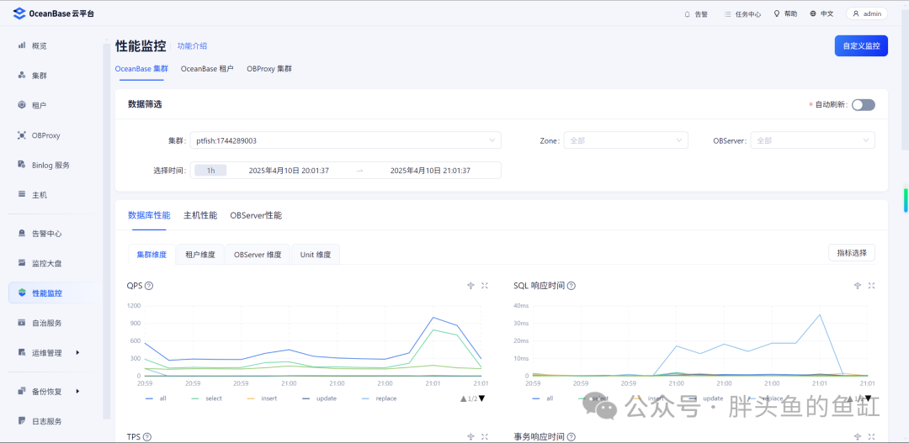Toggle the 自动刷新 switch
Screen dimensions: 909x443
coord(864,105)
